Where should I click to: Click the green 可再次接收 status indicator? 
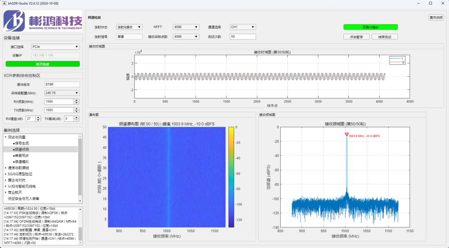click(x=370, y=27)
